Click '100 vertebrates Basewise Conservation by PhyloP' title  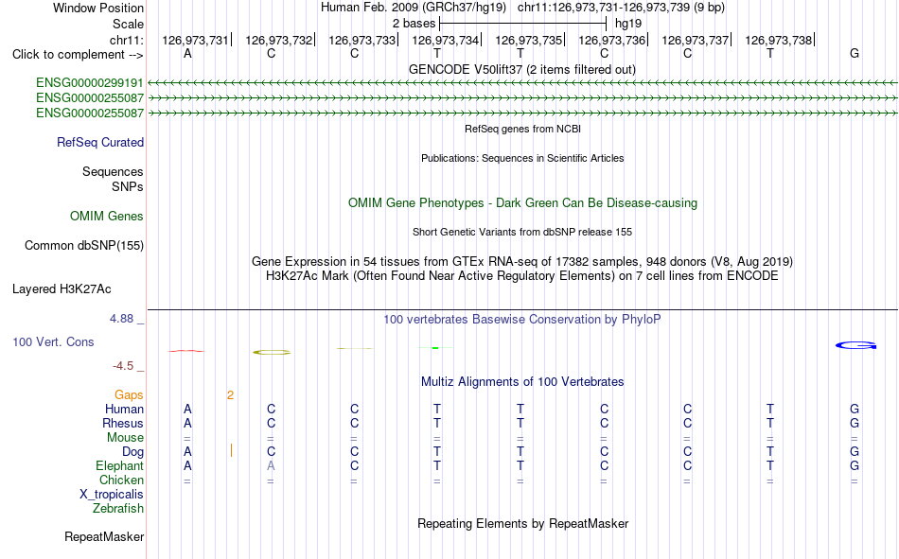(522, 320)
